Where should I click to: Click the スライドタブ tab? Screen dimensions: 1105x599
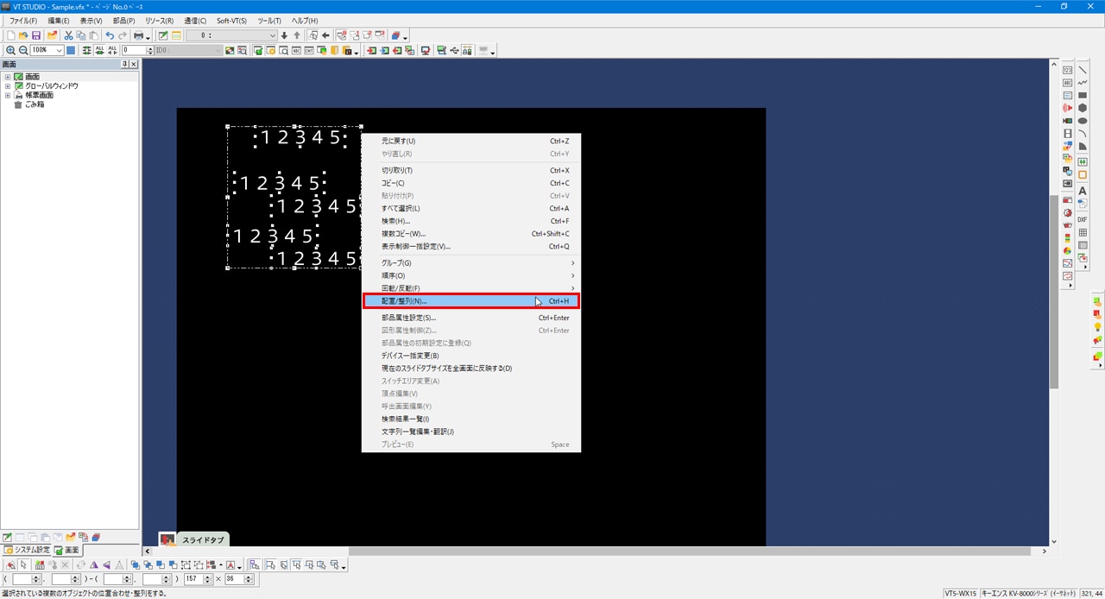click(202, 539)
